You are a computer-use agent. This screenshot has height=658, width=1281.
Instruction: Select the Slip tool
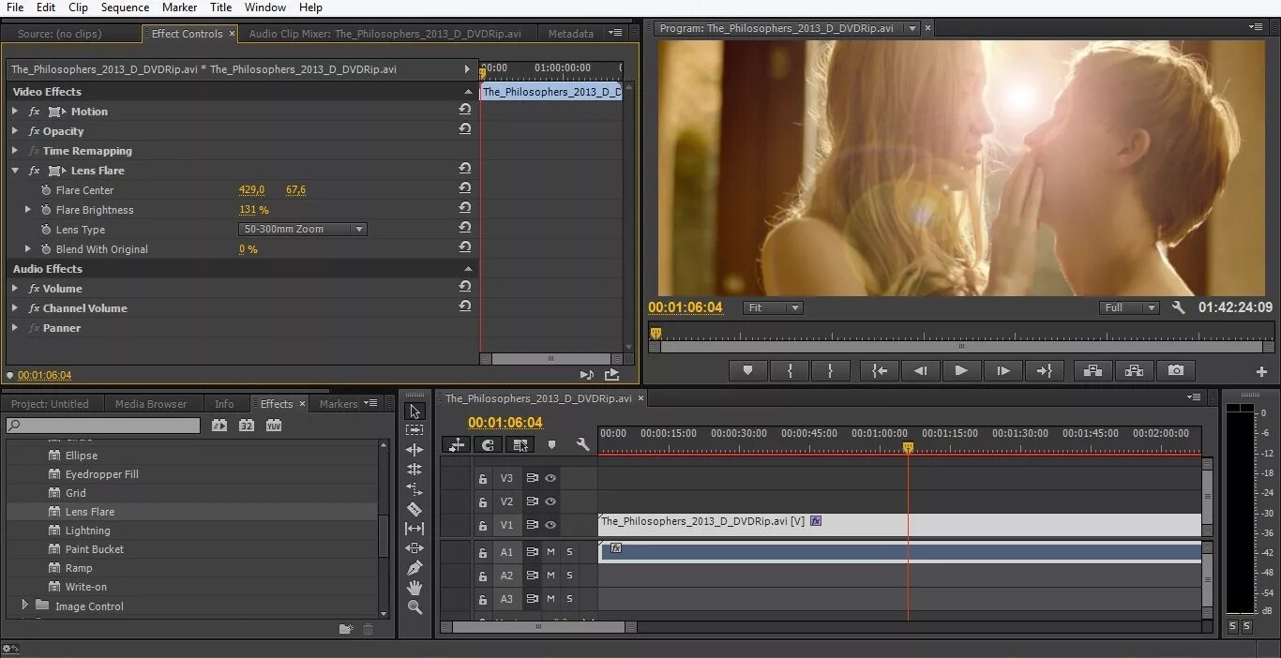pyautogui.click(x=414, y=529)
